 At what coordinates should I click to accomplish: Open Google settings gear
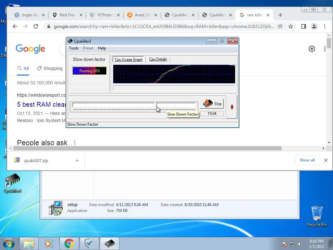coord(312,49)
